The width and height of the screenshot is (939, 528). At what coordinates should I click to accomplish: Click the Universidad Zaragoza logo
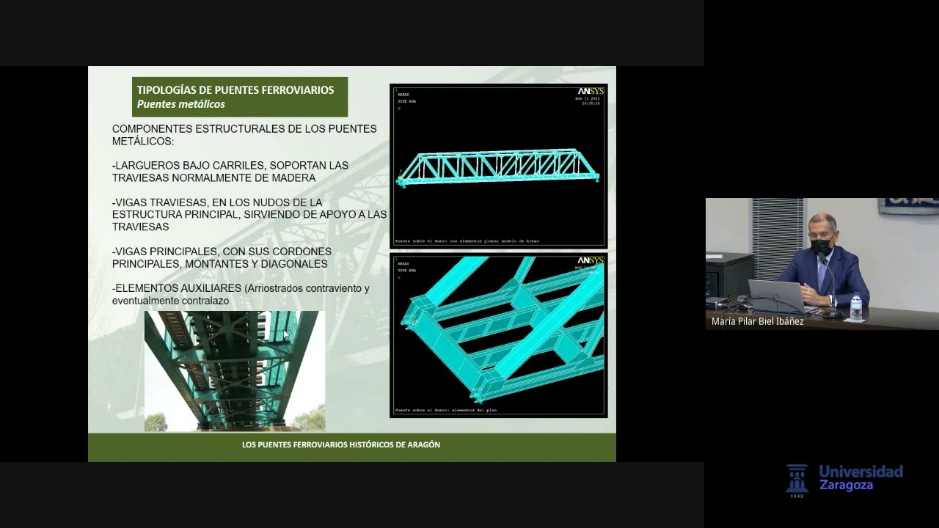click(x=844, y=480)
